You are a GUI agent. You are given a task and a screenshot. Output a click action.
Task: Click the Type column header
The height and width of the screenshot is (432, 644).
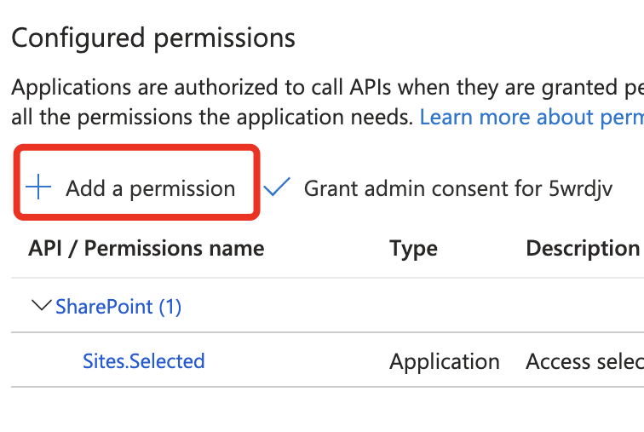click(x=413, y=249)
